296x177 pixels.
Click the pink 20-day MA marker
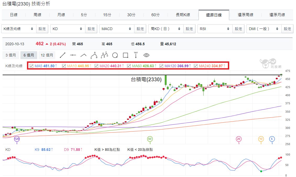[x=239, y=139]
